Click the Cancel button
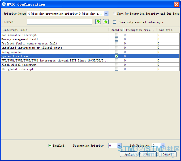This screenshot has height=161, width=181. click(167, 154)
